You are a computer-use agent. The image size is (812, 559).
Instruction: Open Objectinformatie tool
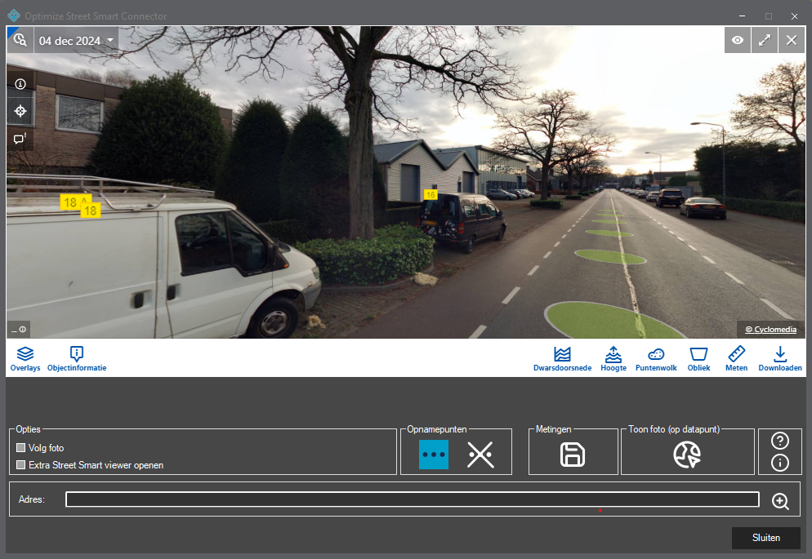tap(77, 359)
